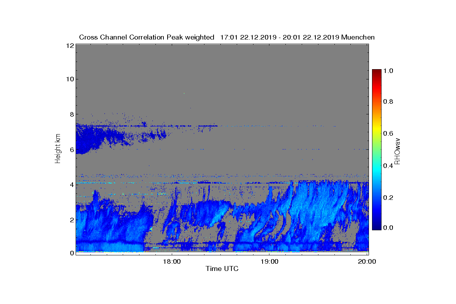Click the station name 'Muenchen' in the title
Viewport: 456px width, 304px height.
(358, 37)
